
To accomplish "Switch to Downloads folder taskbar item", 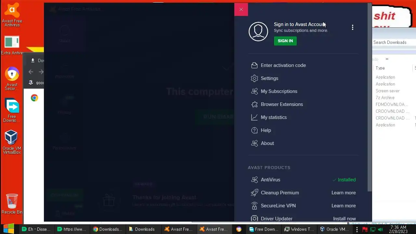I will coord(142,229).
